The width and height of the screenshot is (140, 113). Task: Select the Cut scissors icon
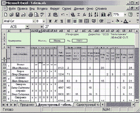point(49,15)
